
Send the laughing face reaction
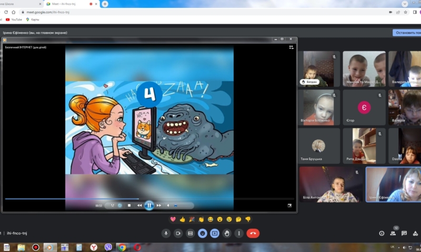210,219
